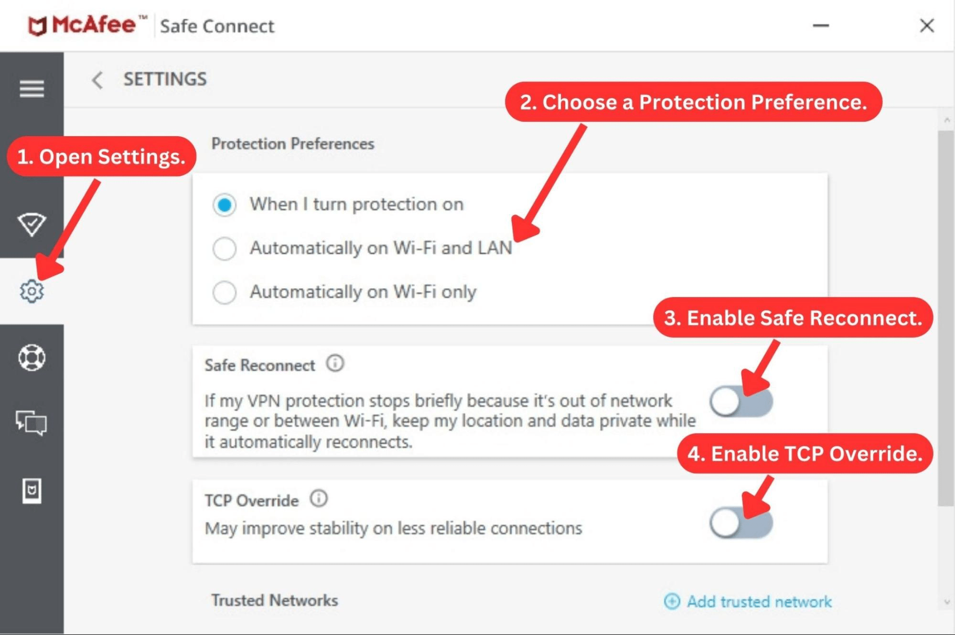Image resolution: width=955 pixels, height=635 pixels.
Task: Open the chat feedback bubbles icon
Action: [x=32, y=423]
